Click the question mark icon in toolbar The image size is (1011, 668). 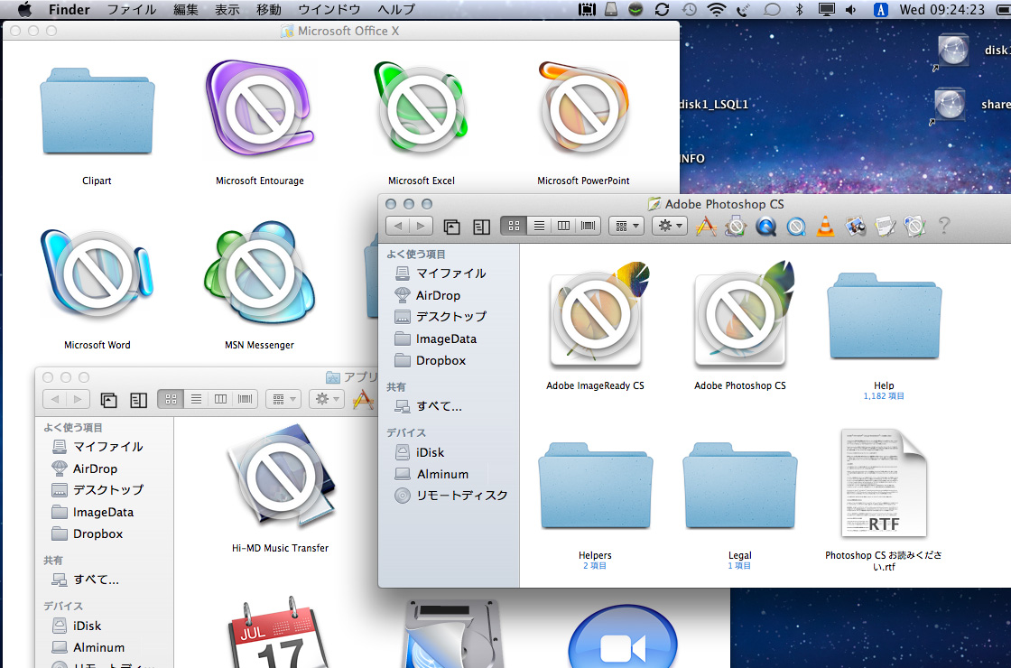(x=944, y=226)
